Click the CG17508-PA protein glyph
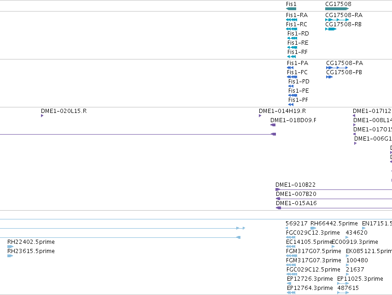392x295 pixels. (337, 68)
